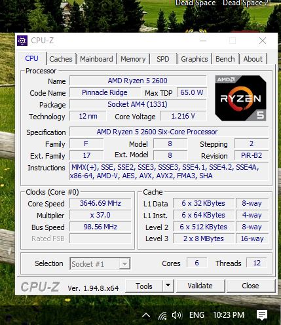The width and height of the screenshot is (281, 325).
Task: Show hidden system tray icons chevron
Action: coord(146,315)
